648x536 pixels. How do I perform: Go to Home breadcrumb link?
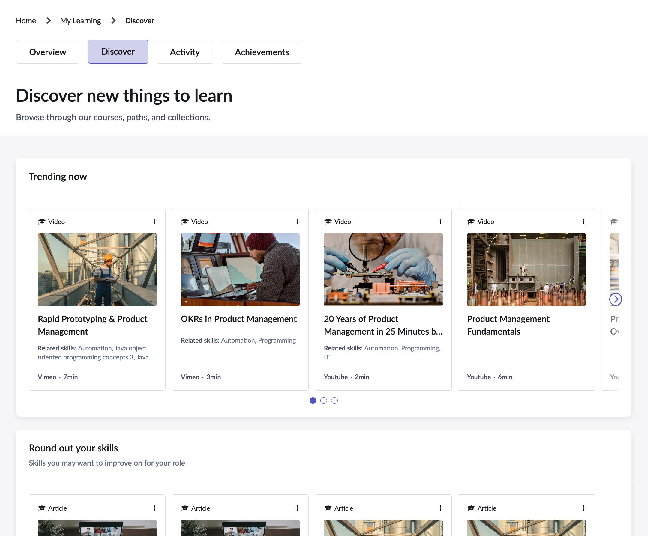pyautogui.click(x=26, y=21)
